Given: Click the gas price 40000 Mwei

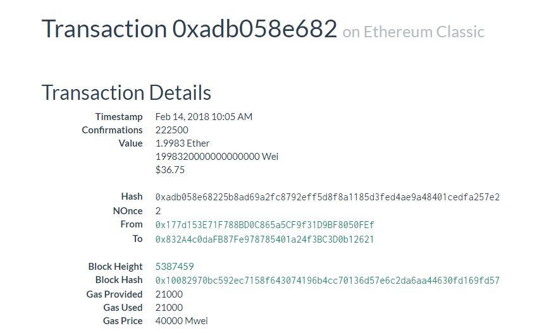Looking at the screenshot, I should [x=182, y=321].
